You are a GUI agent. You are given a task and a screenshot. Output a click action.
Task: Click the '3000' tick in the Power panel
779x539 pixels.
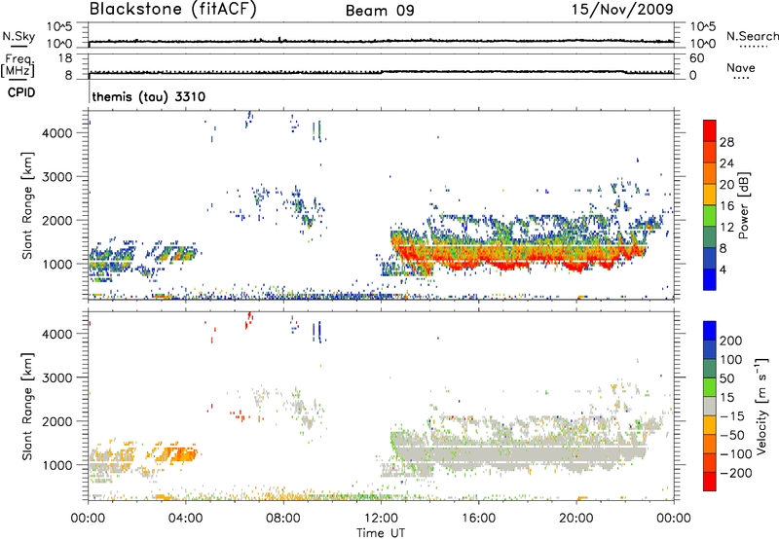point(56,177)
